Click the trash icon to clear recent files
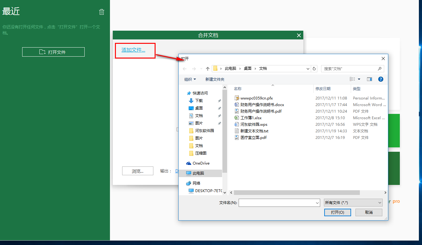The image size is (422, 245). [102, 12]
